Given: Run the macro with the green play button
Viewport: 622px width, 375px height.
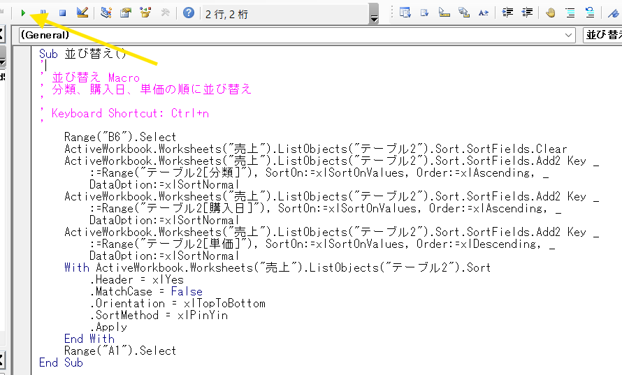Looking at the screenshot, I should pyautogui.click(x=24, y=13).
